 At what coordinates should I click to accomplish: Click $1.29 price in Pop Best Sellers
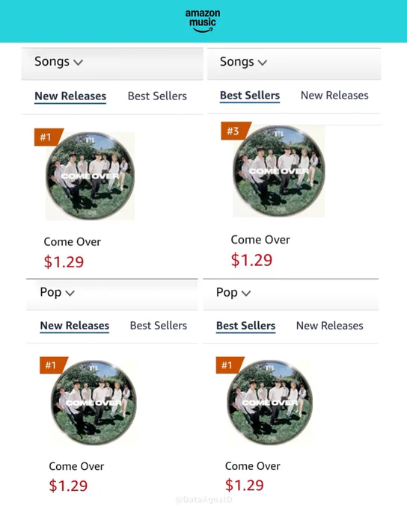tap(245, 485)
